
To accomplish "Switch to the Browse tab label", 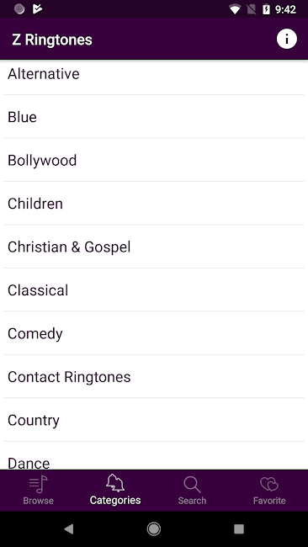I will pyautogui.click(x=39, y=501).
